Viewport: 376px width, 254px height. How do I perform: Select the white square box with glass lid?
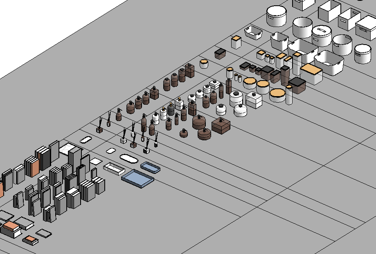(254, 100)
